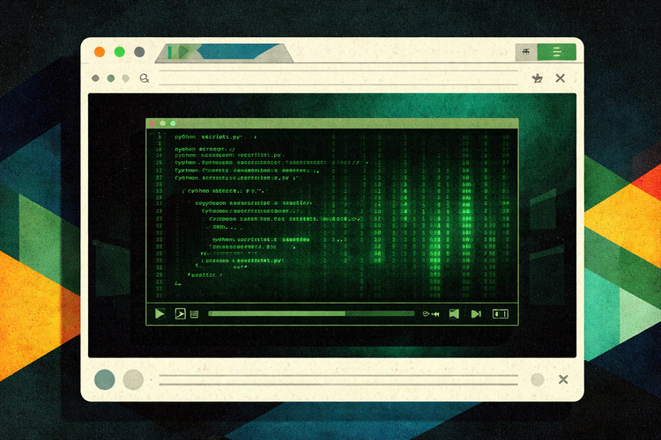Click the search icon next to the address bar
Image resolution: width=661 pixels, height=440 pixels.
pyautogui.click(x=145, y=78)
